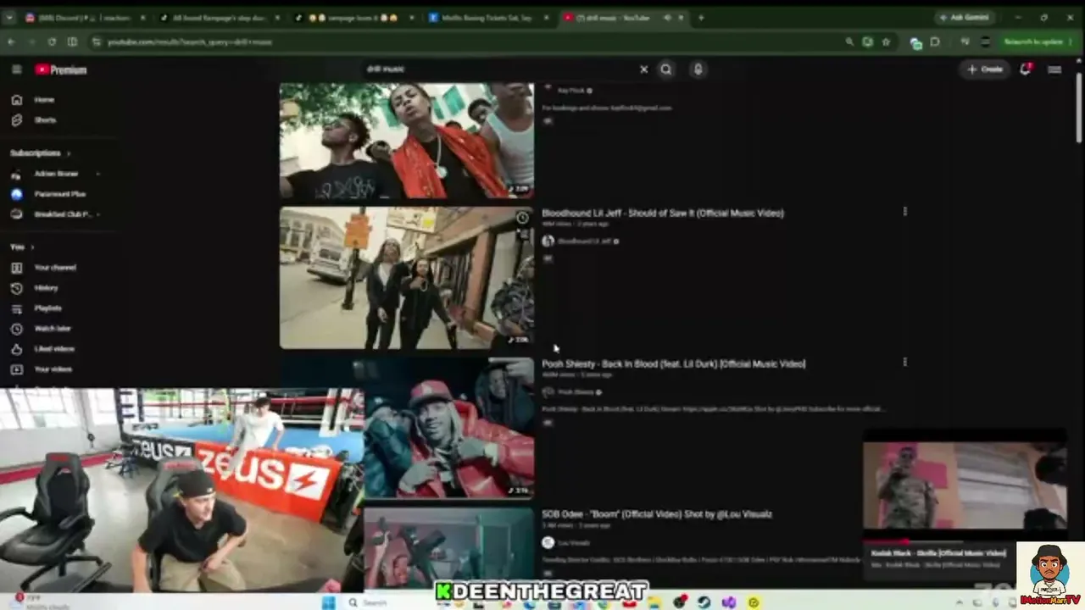Reload the page with the refresh button
Viewport: 1085px width, 610px height.
52,42
